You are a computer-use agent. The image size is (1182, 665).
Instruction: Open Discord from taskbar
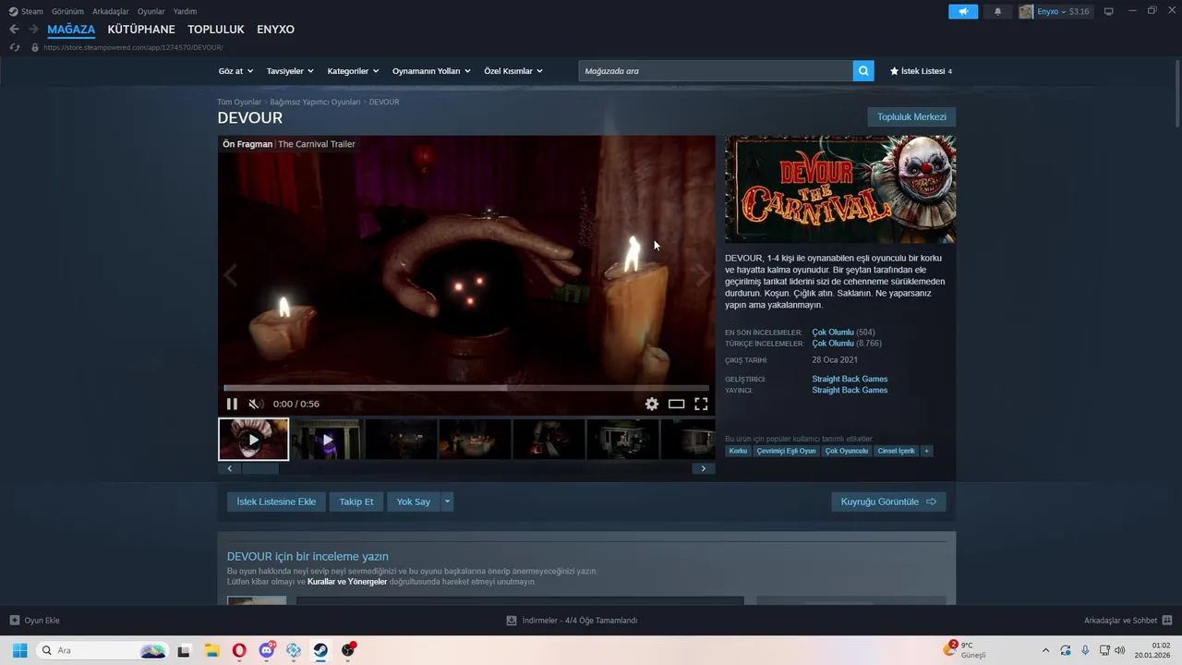[267, 650]
